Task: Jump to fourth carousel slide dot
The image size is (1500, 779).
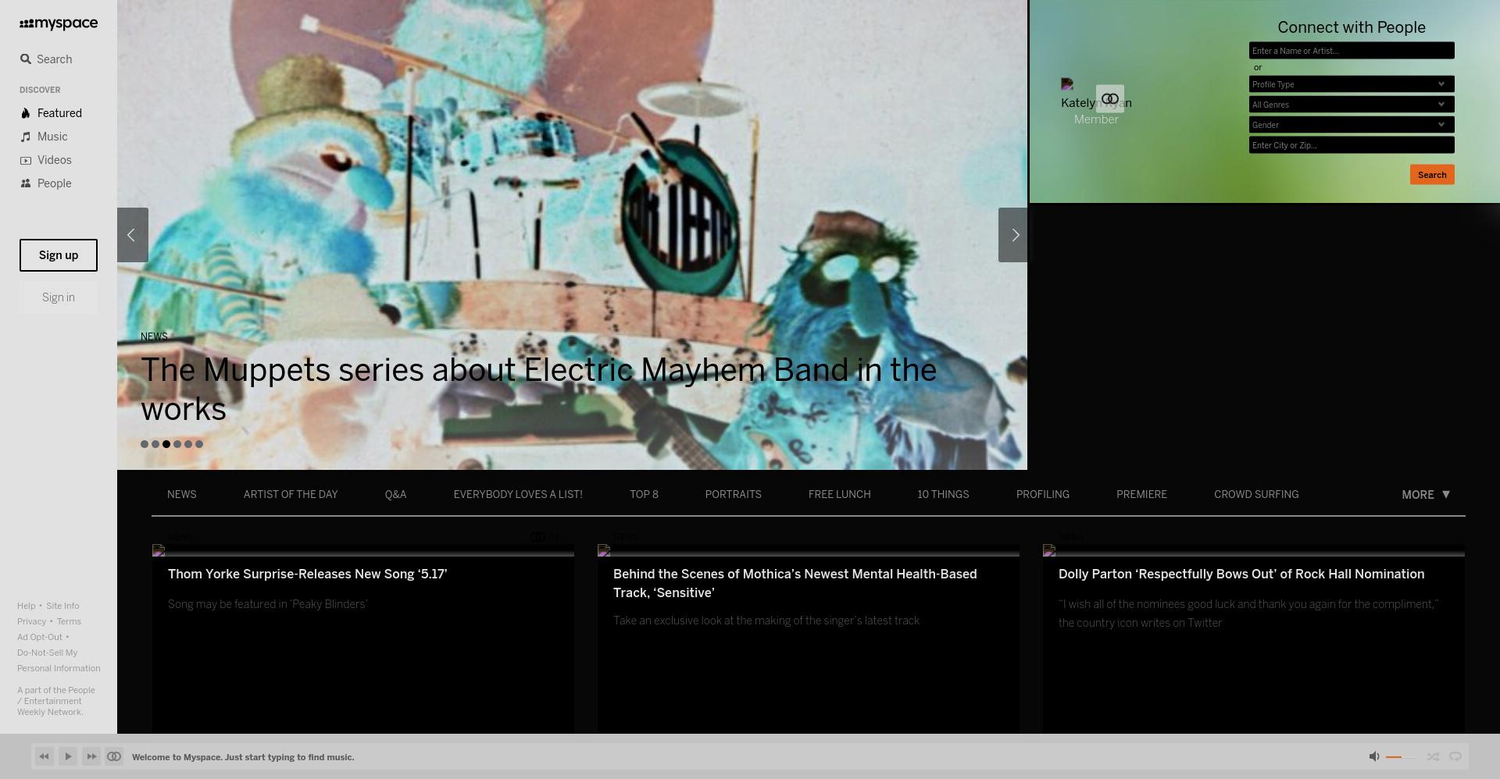Action: point(177,444)
